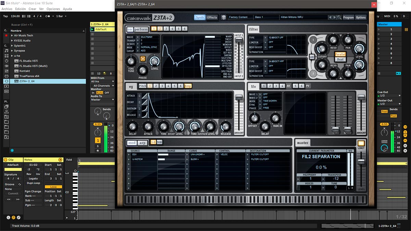Click the preset search magnifier icon

click(x=339, y=17)
